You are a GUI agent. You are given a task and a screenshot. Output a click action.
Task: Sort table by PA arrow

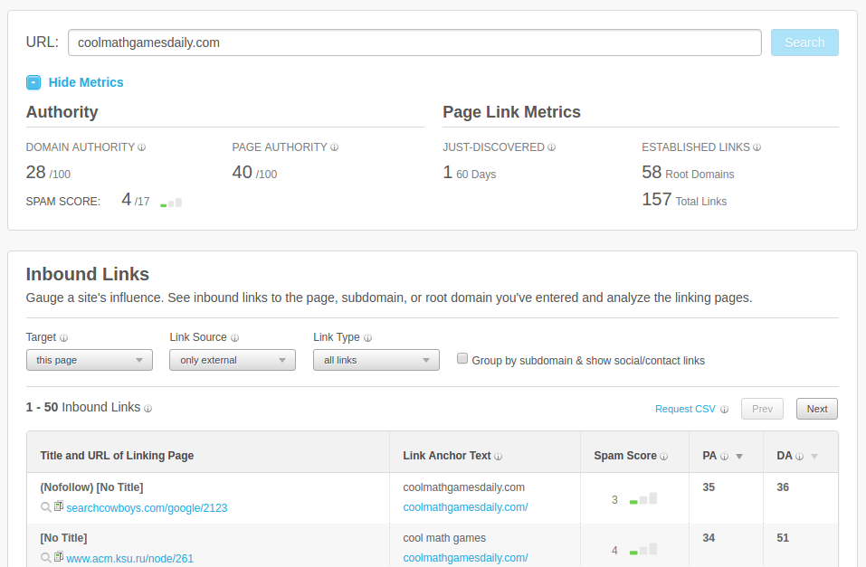coord(739,457)
